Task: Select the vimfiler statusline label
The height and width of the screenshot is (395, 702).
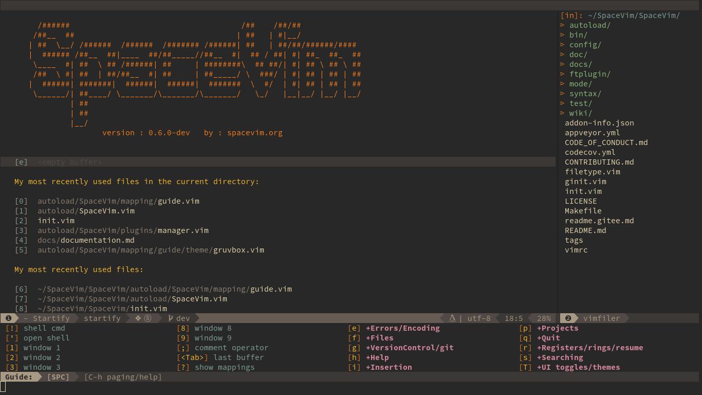Action: [601, 318]
